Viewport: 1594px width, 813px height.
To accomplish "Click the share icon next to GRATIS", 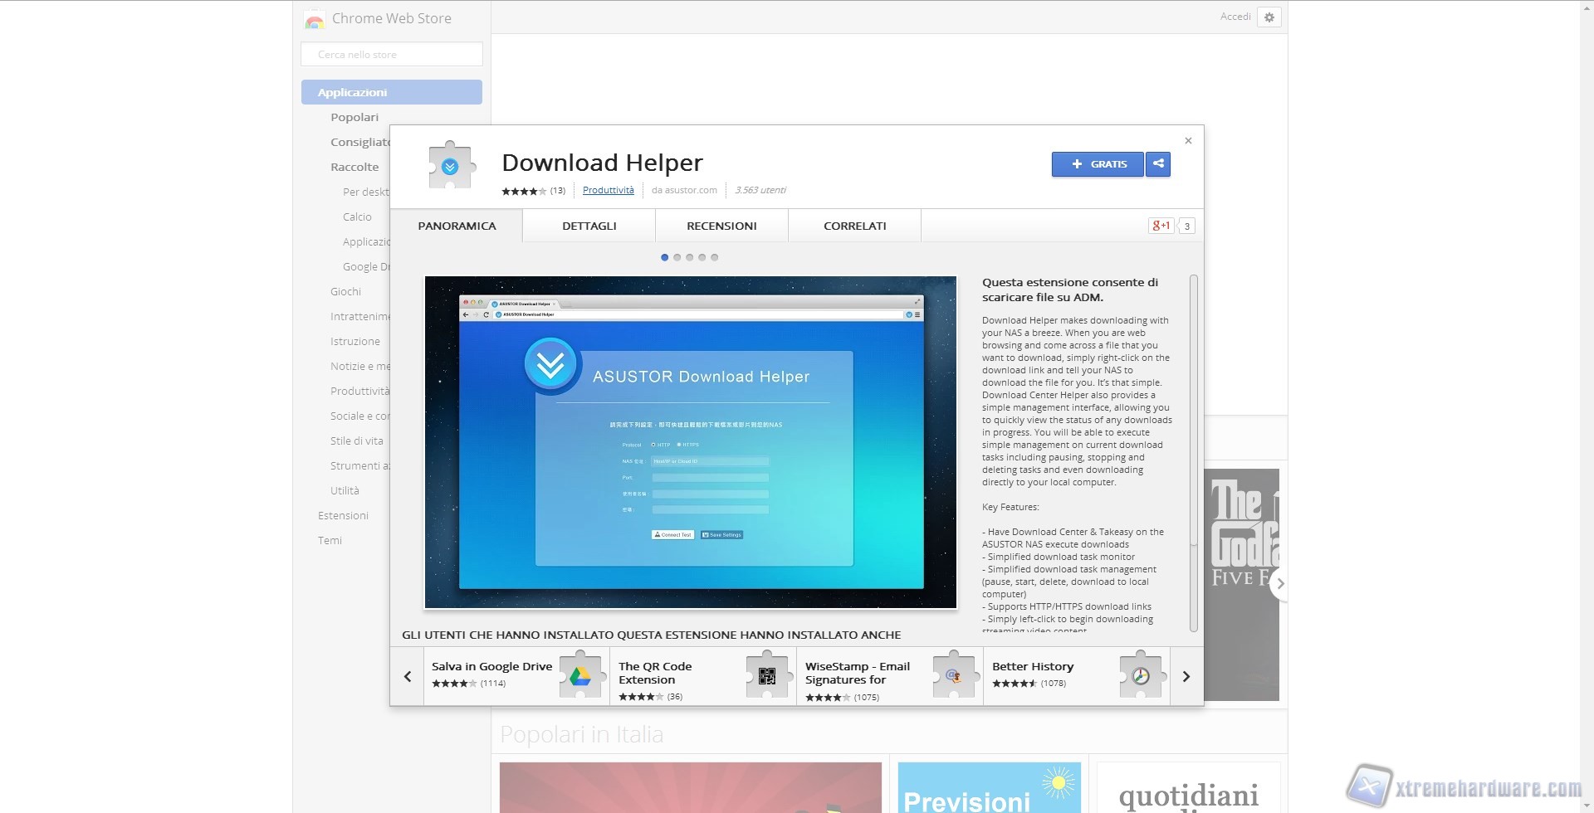I will click(x=1158, y=164).
